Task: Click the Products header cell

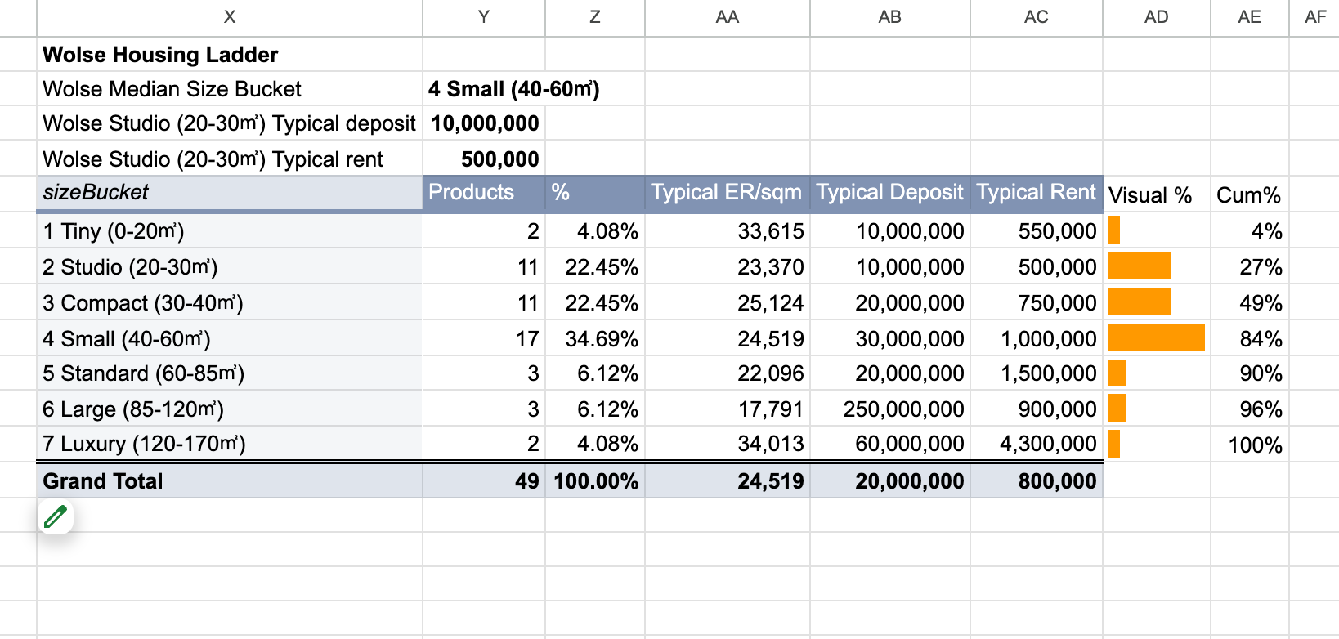Action: pyautogui.click(x=484, y=193)
